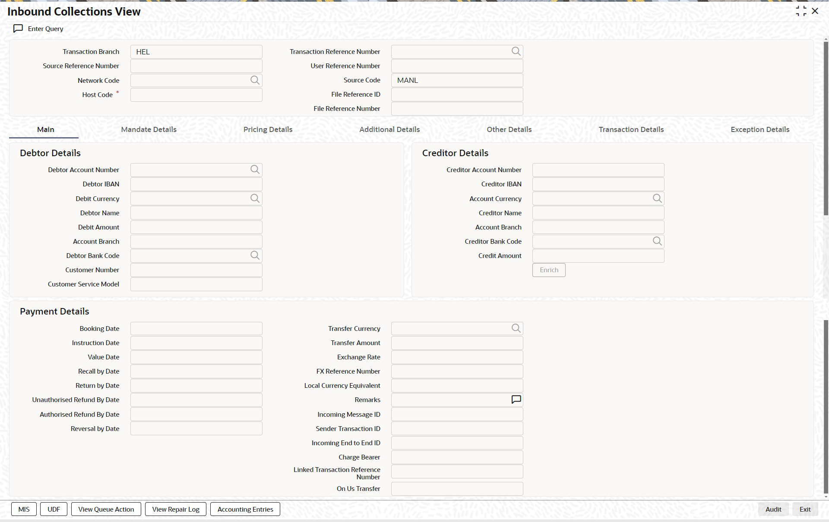Click into the Host Code field

click(x=196, y=95)
